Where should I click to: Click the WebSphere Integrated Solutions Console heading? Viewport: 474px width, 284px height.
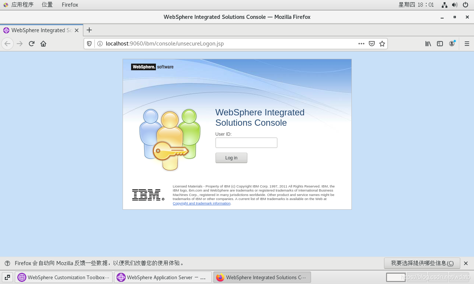[x=260, y=118]
